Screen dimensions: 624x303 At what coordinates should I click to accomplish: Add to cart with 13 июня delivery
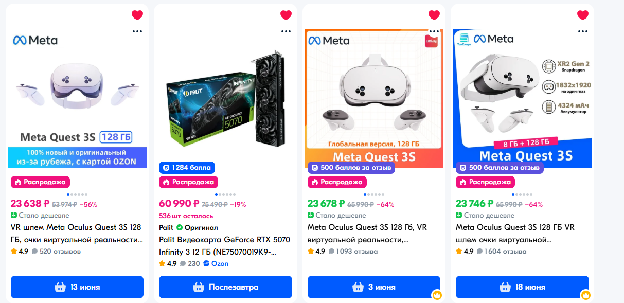point(77,287)
